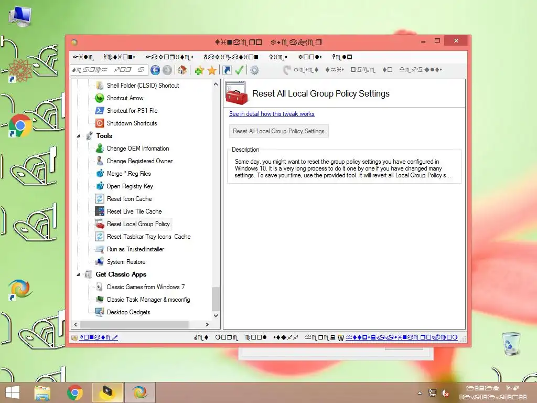The width and height of the screenshot is (537, 403).
Task: Collapse the Get Classic Apps category
Action: (x=79, y=274)
